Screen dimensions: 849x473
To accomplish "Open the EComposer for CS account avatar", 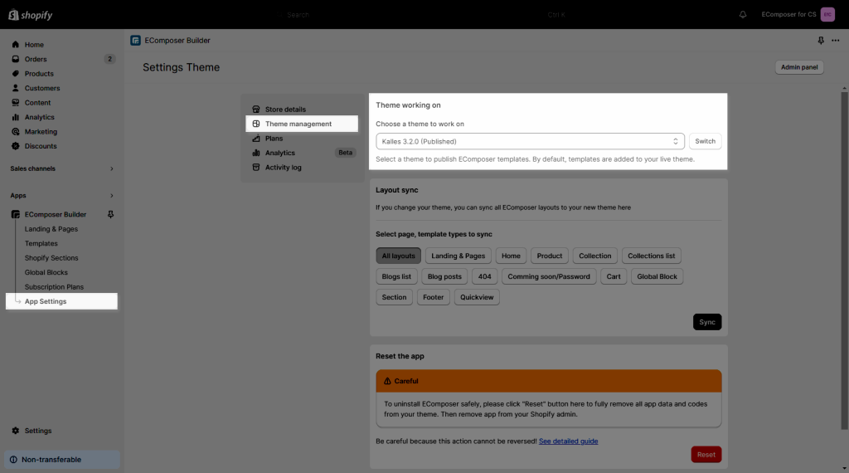I will tap(827, 15).
